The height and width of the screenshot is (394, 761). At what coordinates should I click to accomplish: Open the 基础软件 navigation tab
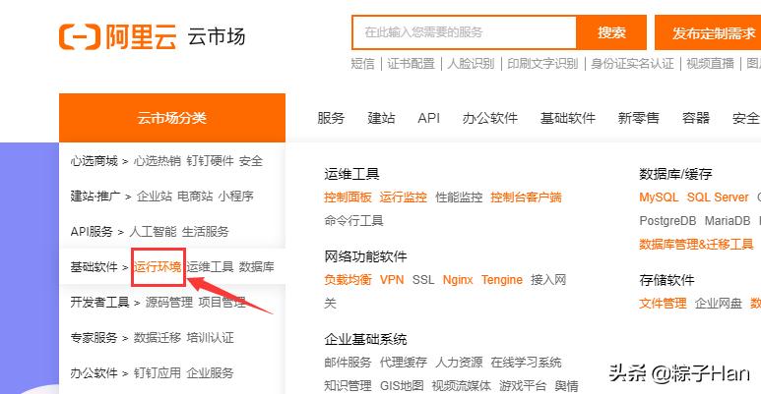[567, 118]
